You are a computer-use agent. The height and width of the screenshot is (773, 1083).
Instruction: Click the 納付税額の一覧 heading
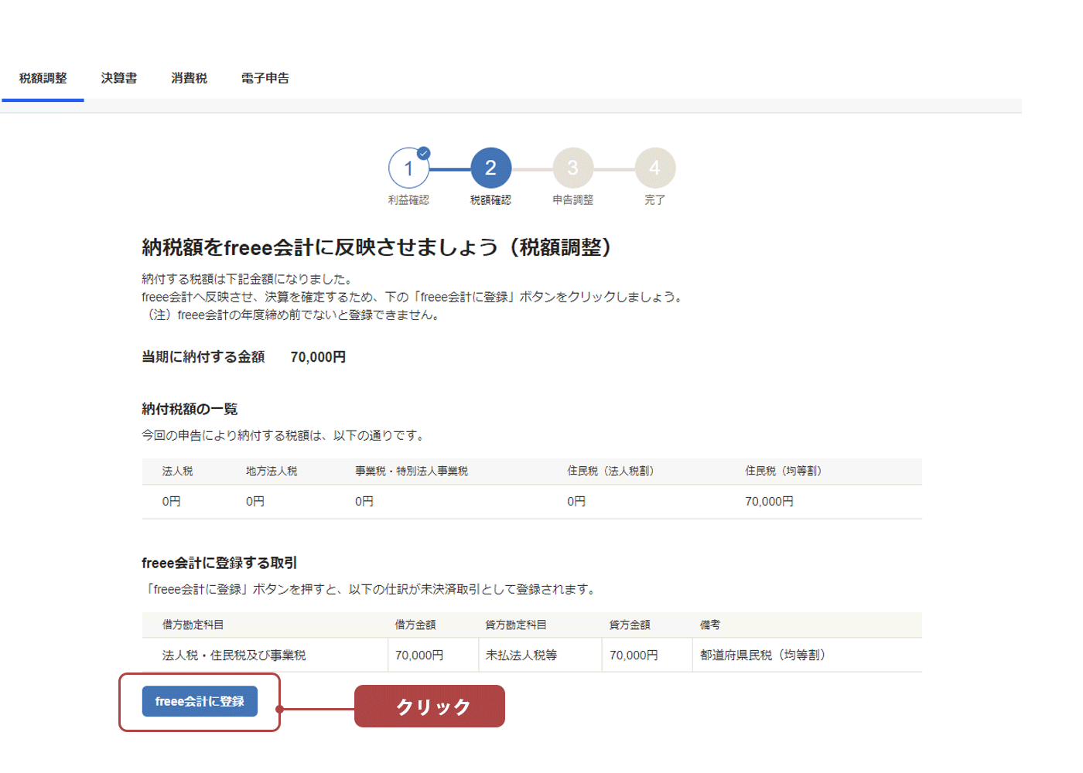[190, 409]
